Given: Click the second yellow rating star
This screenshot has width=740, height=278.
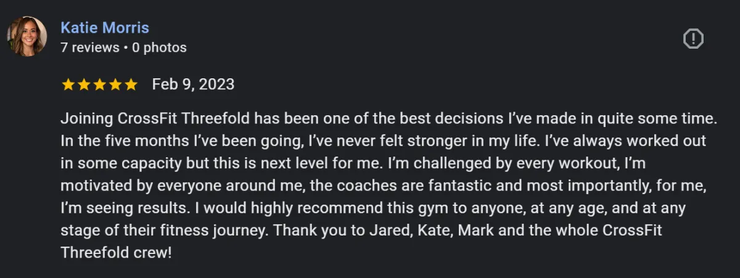Looking at the screenshot, I should tap(83, 84).
